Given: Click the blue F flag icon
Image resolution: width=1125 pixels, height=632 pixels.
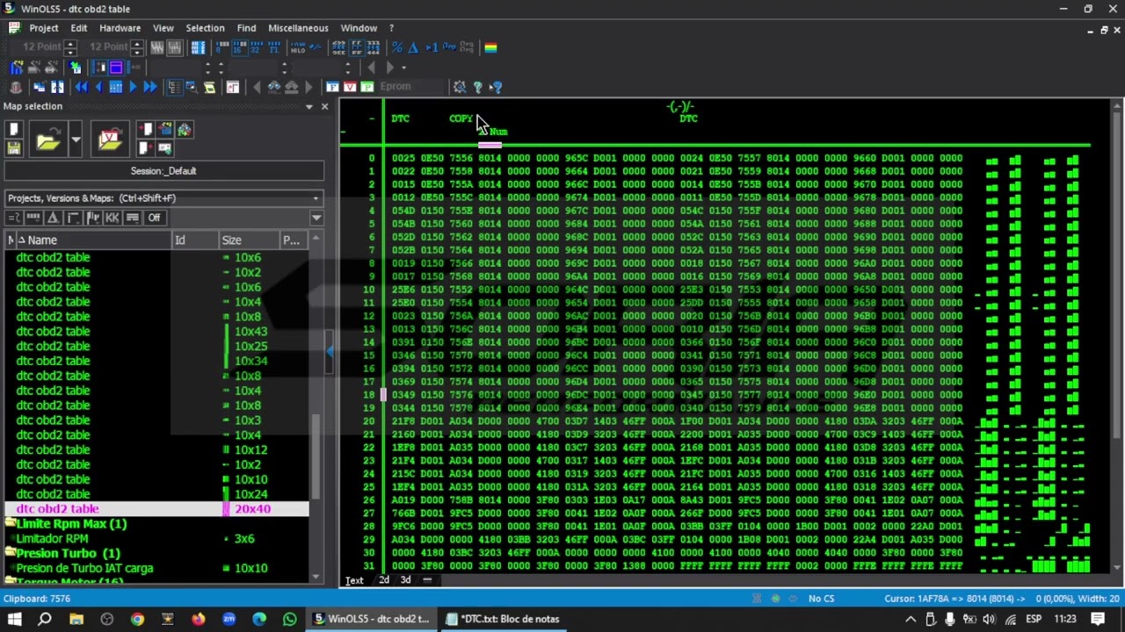Looking at the screenshot, I should [x=332, y=87].
